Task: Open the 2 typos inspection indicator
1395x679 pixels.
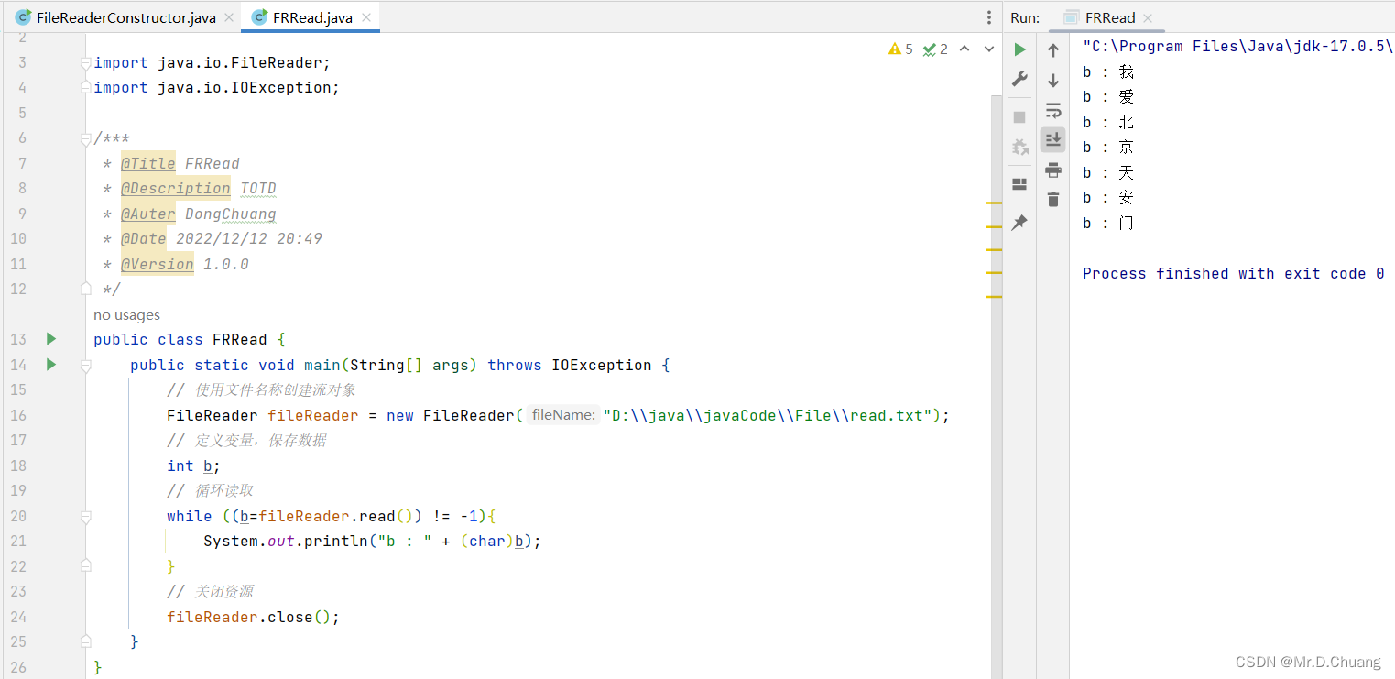Action: coord(935,49)
